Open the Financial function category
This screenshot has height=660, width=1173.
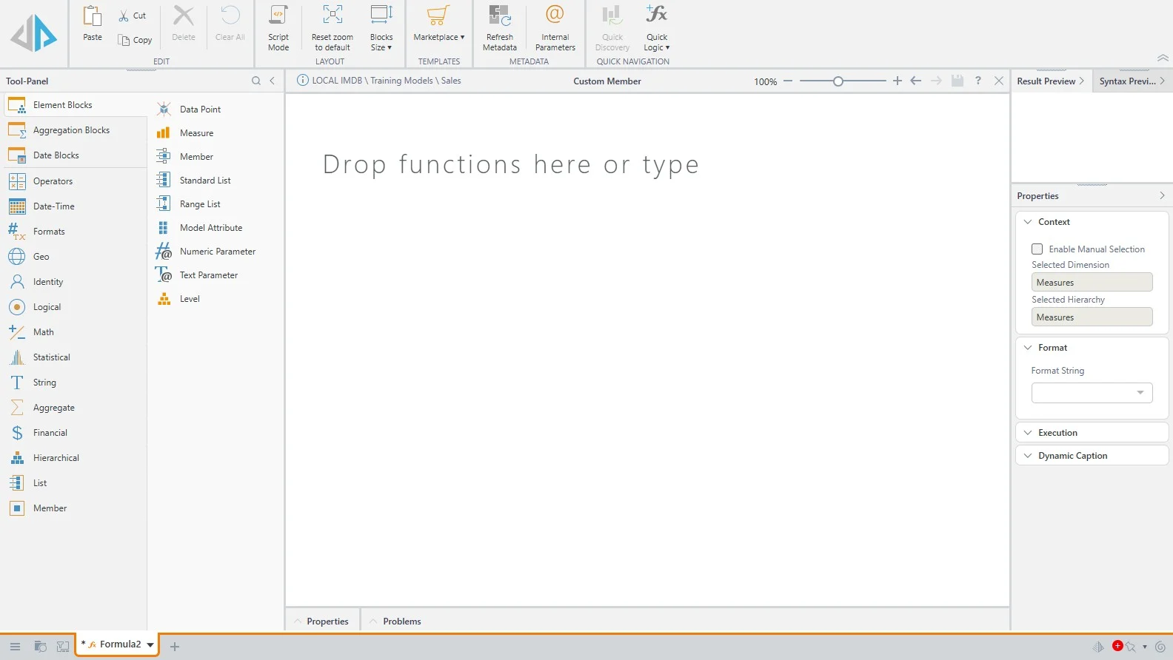click(x=75, y=433)
